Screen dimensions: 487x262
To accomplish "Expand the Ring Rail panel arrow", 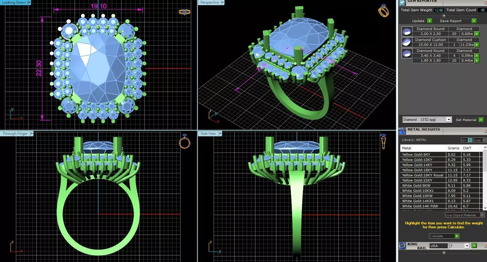I will point(444,253).
